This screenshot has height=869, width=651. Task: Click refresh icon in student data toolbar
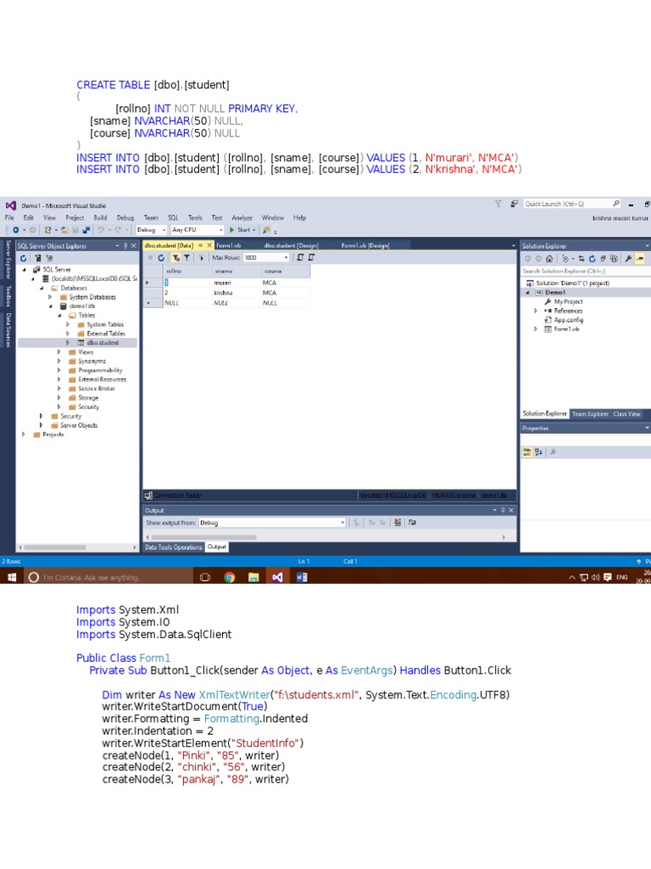tap(161, 257)
